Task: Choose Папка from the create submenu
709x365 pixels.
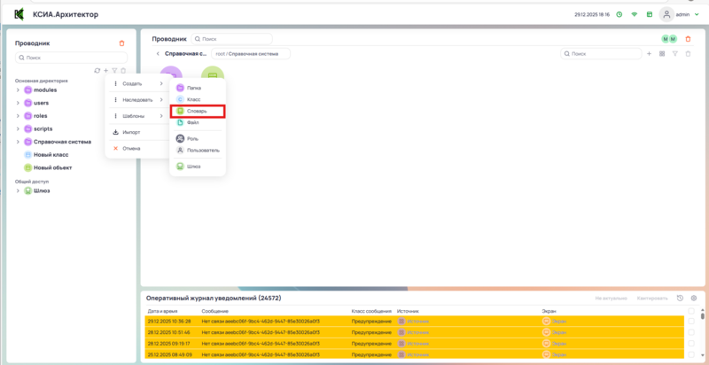Action: click(193, 88)
